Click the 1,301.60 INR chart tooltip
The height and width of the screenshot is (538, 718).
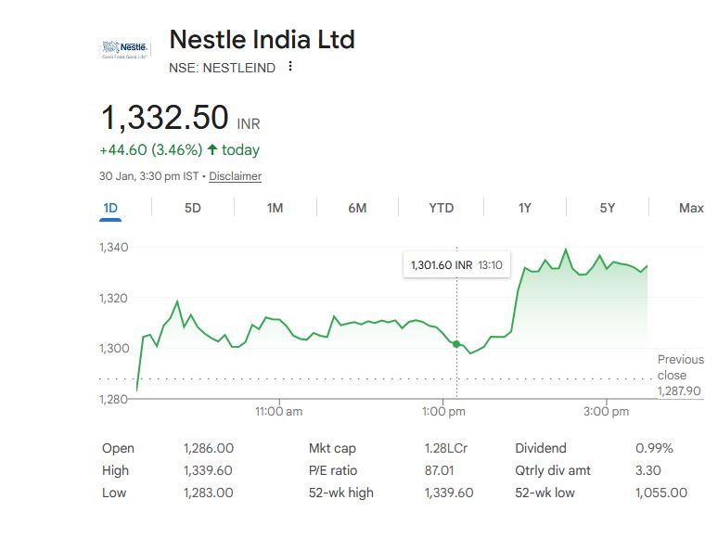tap(455, 265)
